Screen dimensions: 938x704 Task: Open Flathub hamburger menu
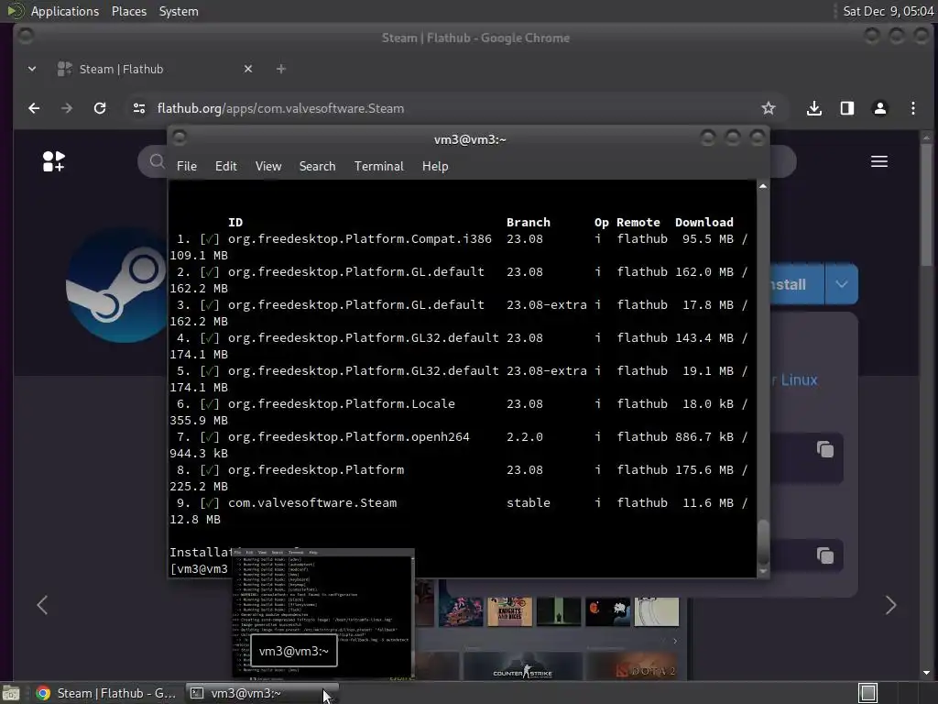coord(878,161)
